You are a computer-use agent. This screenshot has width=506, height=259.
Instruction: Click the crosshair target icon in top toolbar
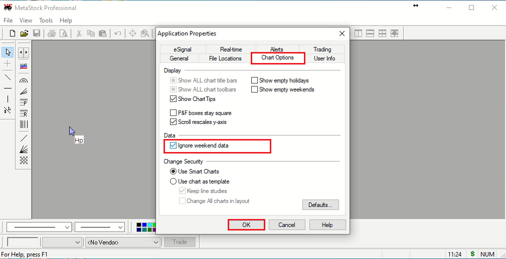[132, 33]
